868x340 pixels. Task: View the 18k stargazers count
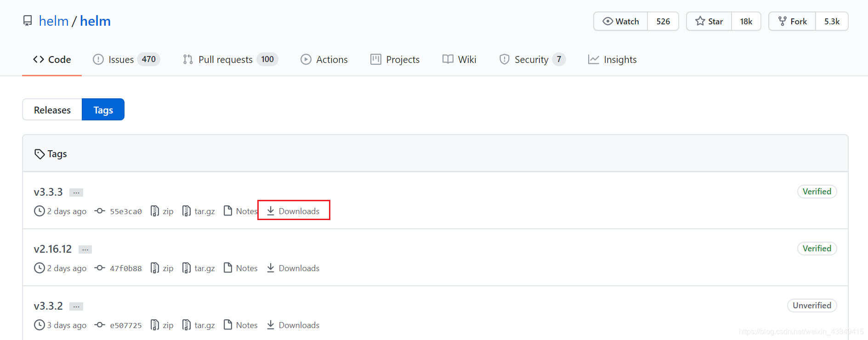[746, 21]
